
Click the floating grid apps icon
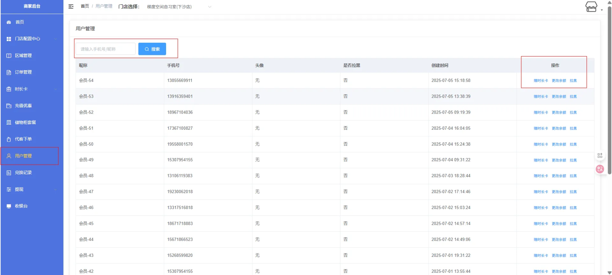600,156
